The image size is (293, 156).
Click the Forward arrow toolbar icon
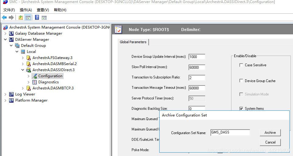pyautogui.click(x=11, y=18)
